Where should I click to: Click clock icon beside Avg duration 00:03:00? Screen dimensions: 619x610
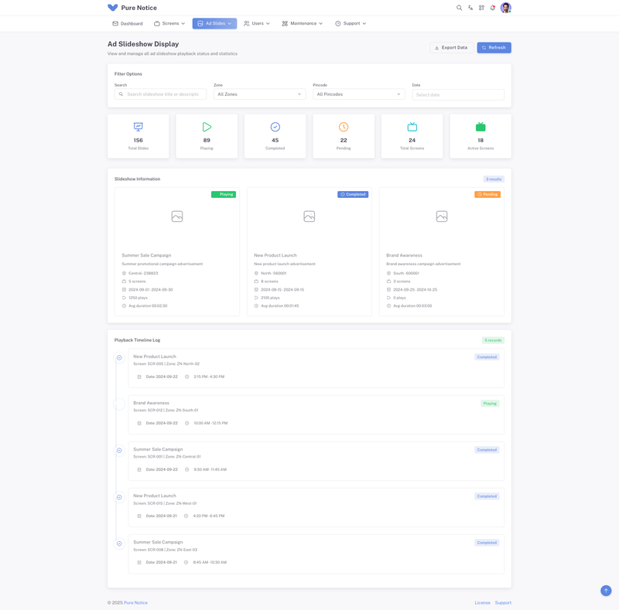click(388, 306)
